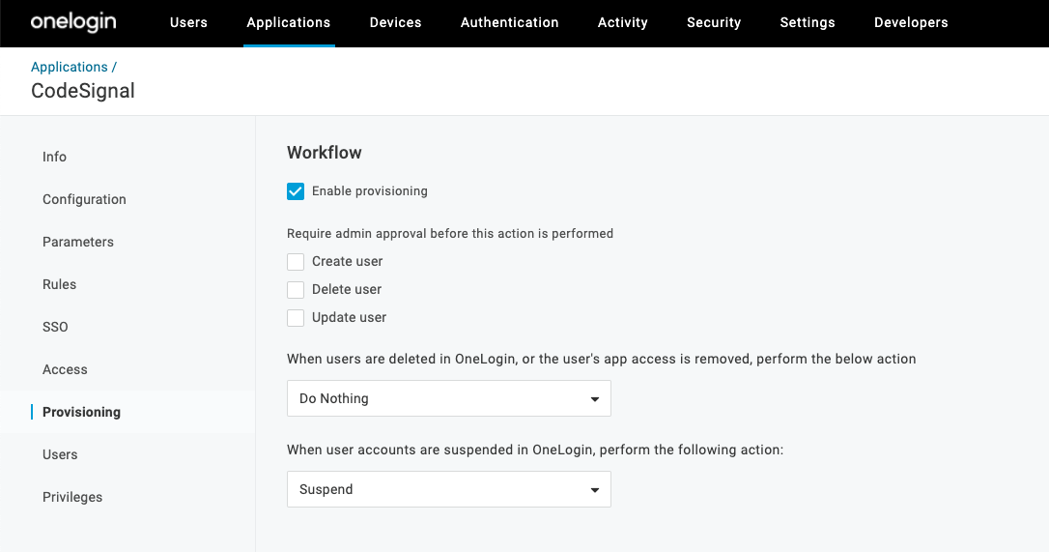Select the Parameters sidebar tab
Viewport: 1049px width, 552px height.
[x=77, y=242]
